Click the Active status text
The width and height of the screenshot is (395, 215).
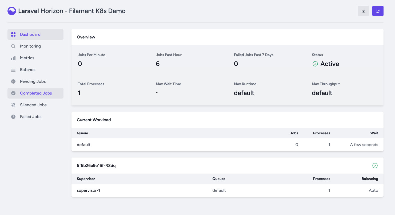point(330,64)
